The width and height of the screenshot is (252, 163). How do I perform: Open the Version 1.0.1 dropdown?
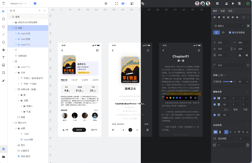(18, 3)
